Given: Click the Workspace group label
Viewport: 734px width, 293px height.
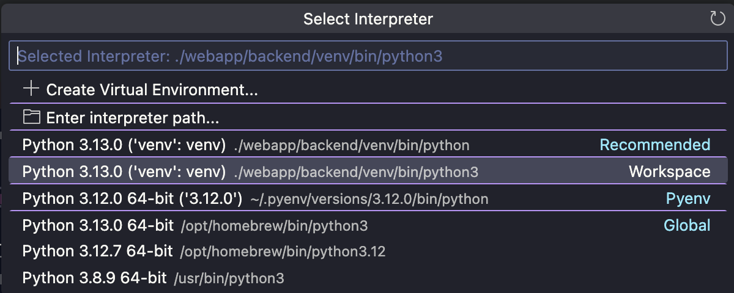Looking at the screenshot, I should (669, 172).
